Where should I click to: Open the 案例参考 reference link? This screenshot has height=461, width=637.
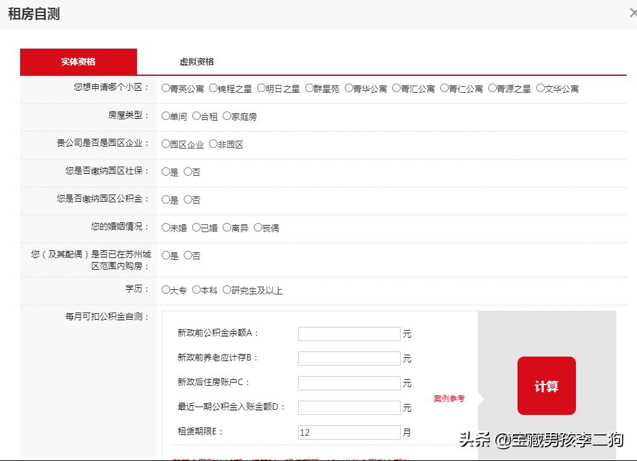pos(449,399)
